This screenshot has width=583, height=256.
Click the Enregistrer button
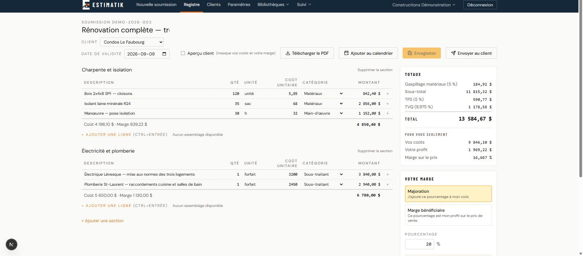click(x=422, y=53)
